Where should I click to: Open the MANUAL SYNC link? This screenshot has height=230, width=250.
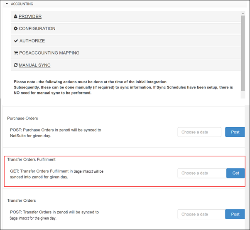tap(34, 65)
